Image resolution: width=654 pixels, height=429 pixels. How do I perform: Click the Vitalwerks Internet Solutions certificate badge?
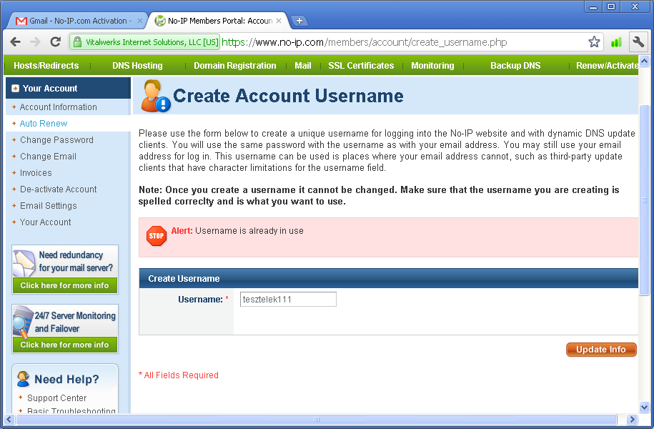[144, 41]
